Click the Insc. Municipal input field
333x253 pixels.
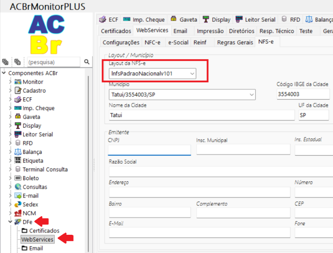click(243, 149)
